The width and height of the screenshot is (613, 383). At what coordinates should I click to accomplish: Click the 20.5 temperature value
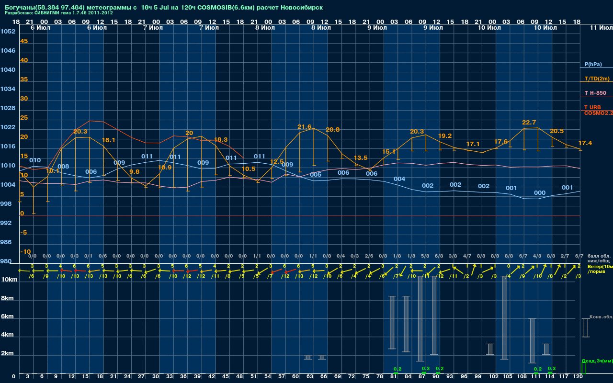tap(557, 131)
